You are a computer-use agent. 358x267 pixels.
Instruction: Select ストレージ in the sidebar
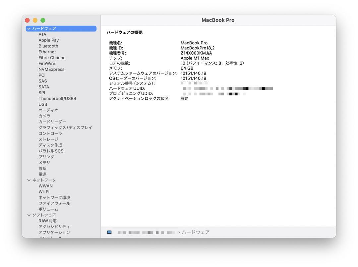click(48, 139)
